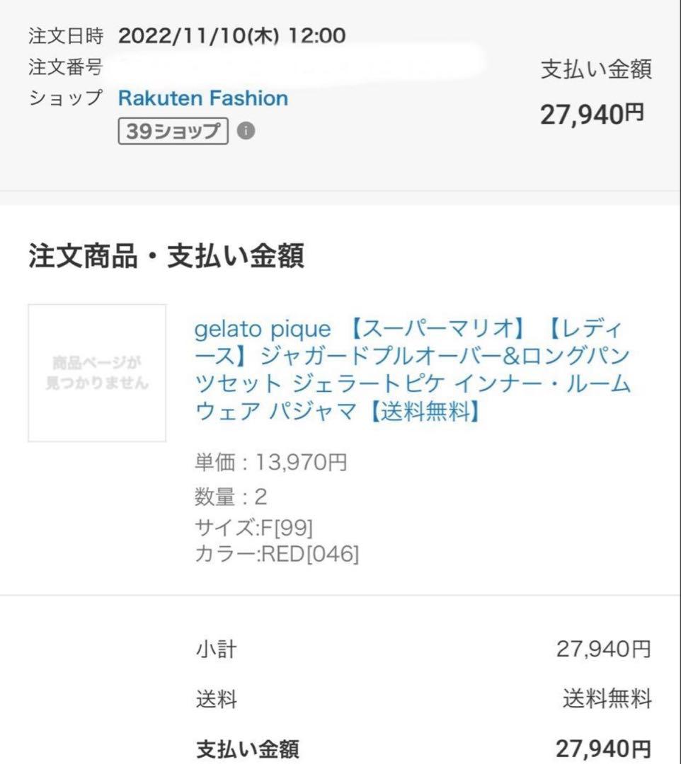Click the color label カラー:RED[046]
The height and width of the screenshot is (764, 681).
(x=276, y=552)
